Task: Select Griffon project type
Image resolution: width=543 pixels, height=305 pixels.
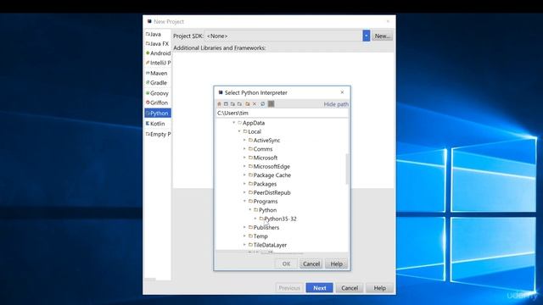Action: (157, 103)
